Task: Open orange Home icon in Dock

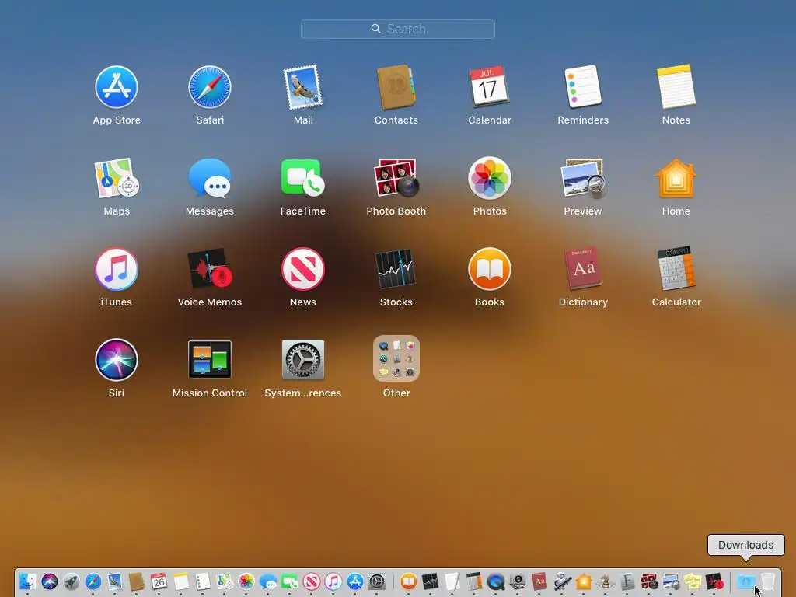Action: click(583, 581)
